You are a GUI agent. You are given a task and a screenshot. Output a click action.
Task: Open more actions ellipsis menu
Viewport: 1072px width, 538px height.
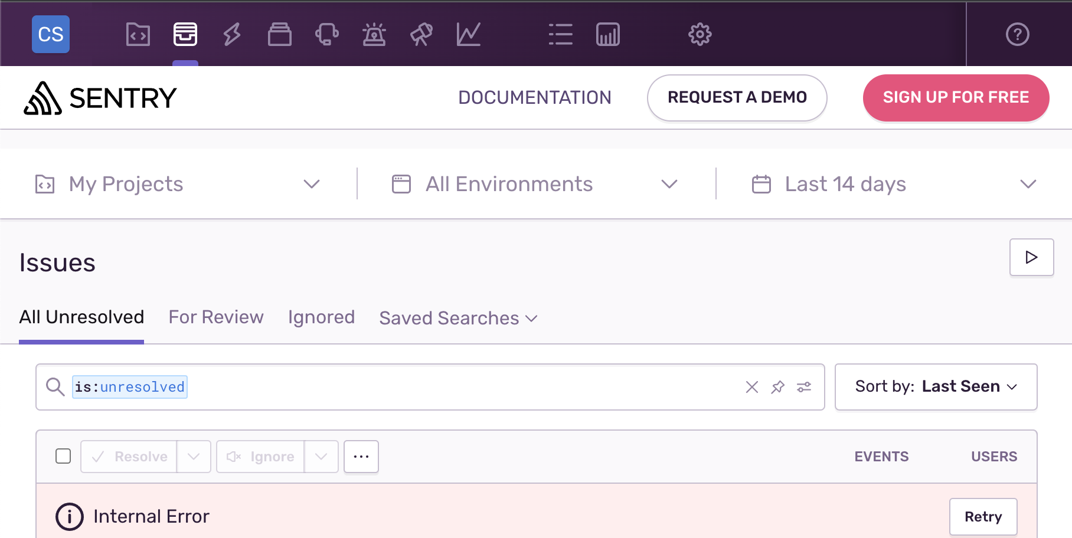click(361, 457)
